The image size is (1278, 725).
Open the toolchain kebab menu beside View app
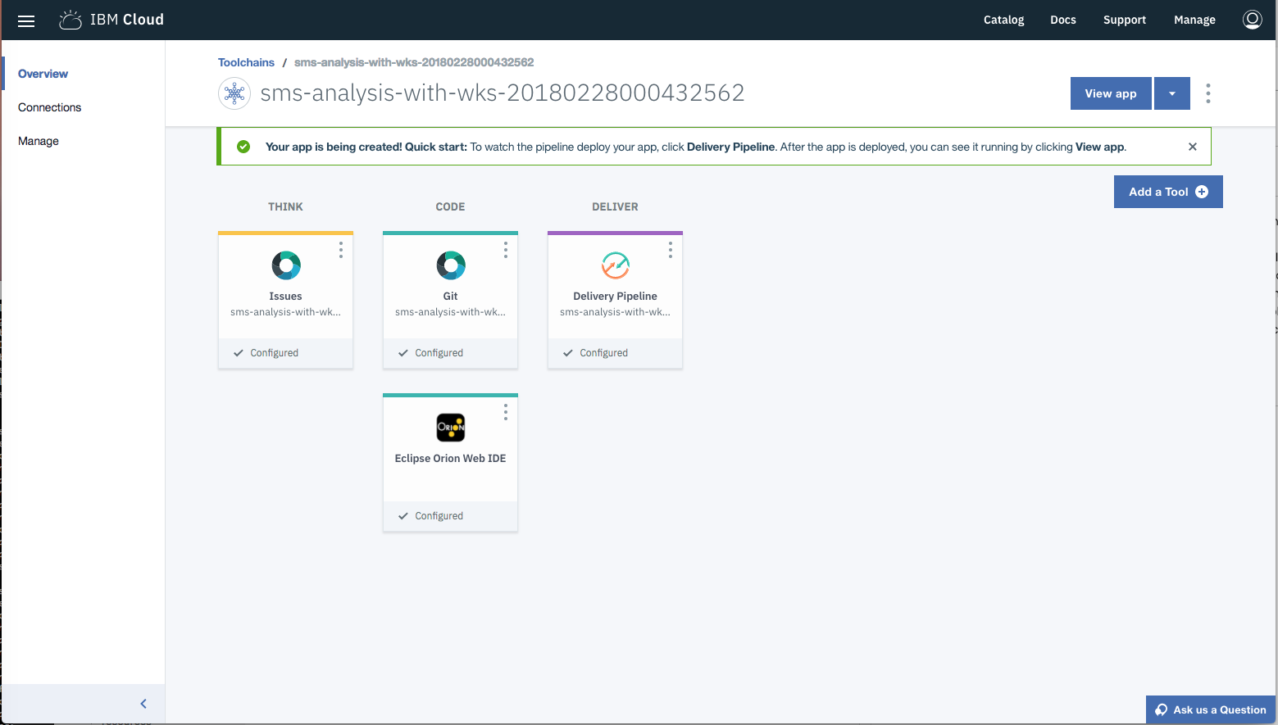tap(1208, 93)
